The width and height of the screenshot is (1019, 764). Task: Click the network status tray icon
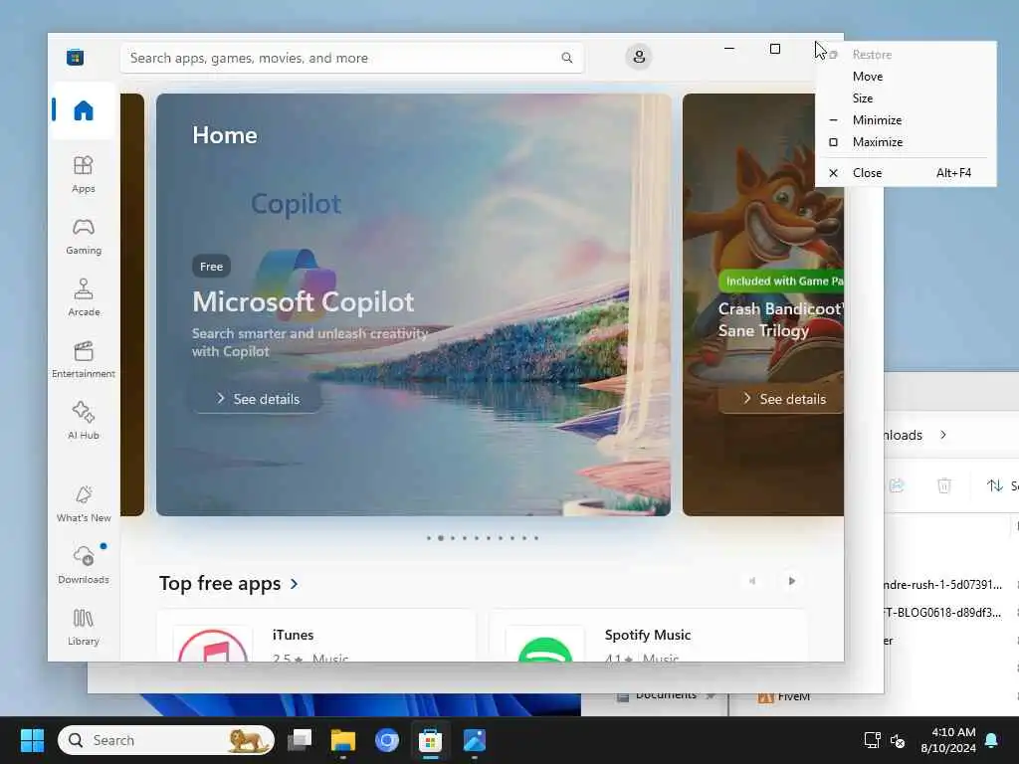click(872, 740)
